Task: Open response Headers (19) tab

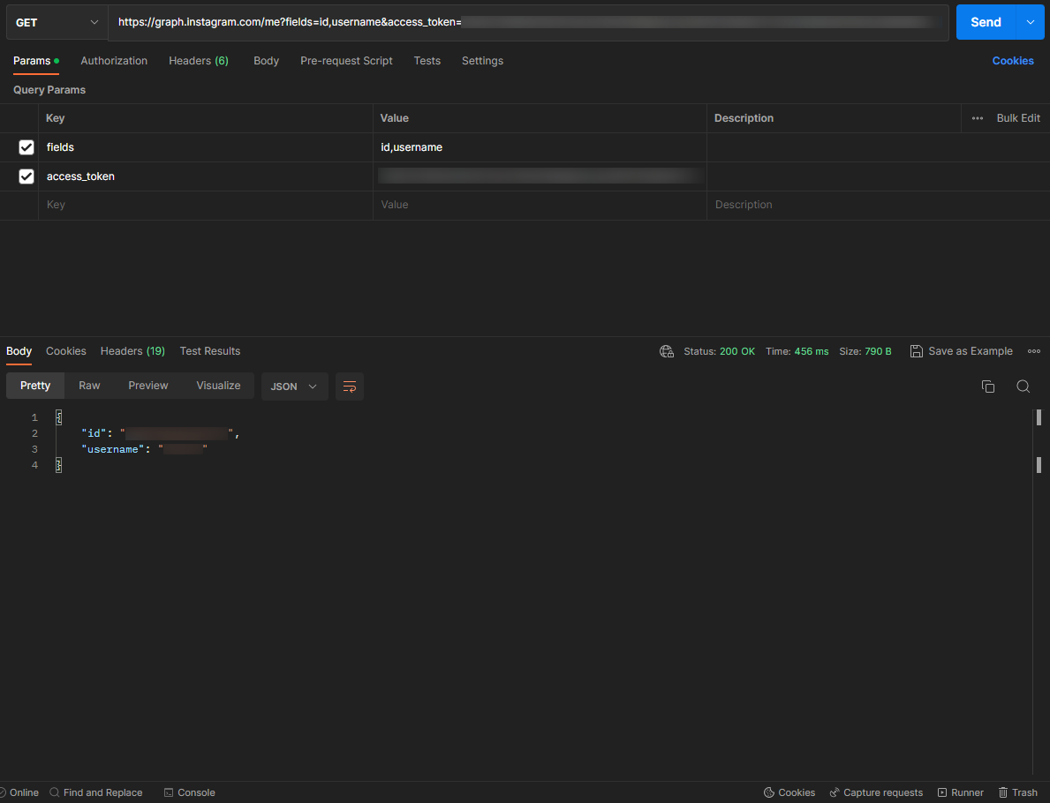Action: pos(132,351)
